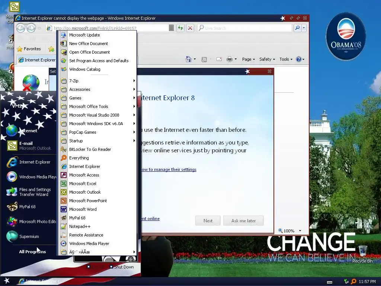Open Files and Settings Transfer Wizard

(x=29, y=192)
